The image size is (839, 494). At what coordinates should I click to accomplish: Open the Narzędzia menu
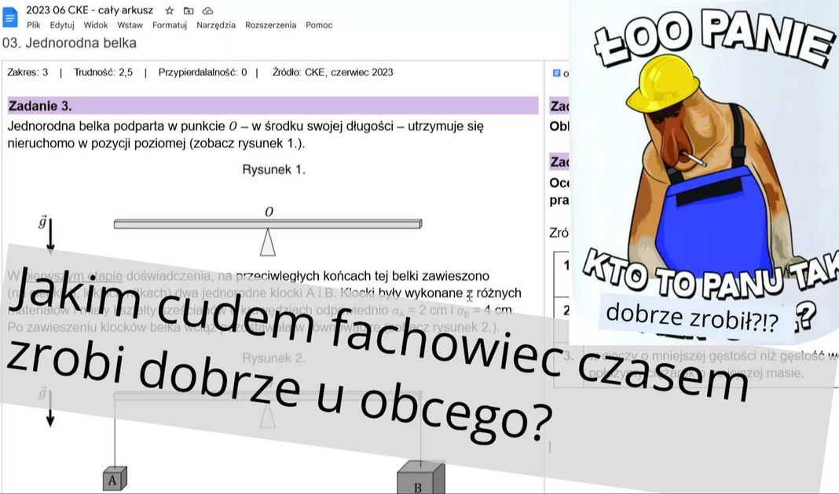(x=214, y=24)
